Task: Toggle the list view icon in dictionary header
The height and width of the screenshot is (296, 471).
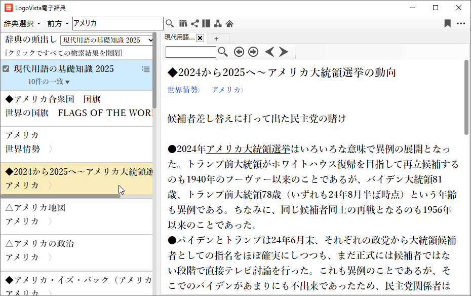Action: click(x=146, y=69)
